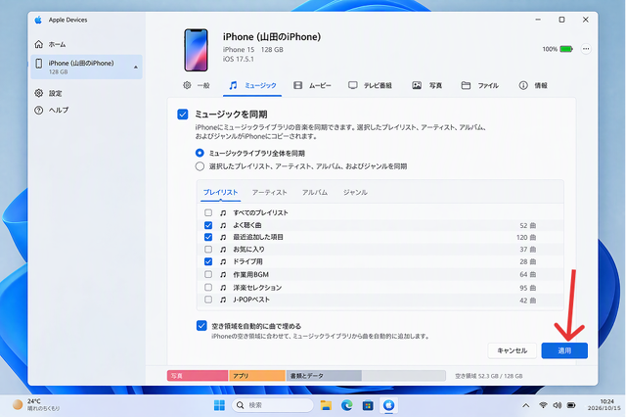Toggle 空き領域を自動的に曲で埋める checkbox
Viewport: 626px width, 417px height.
(201, 326)
